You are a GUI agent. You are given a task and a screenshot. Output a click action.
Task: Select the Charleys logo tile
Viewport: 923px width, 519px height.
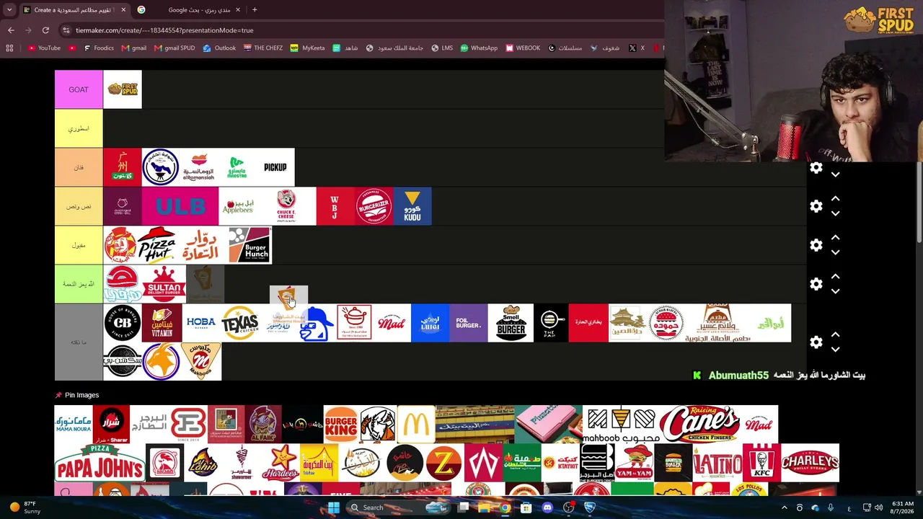[810, 463]
